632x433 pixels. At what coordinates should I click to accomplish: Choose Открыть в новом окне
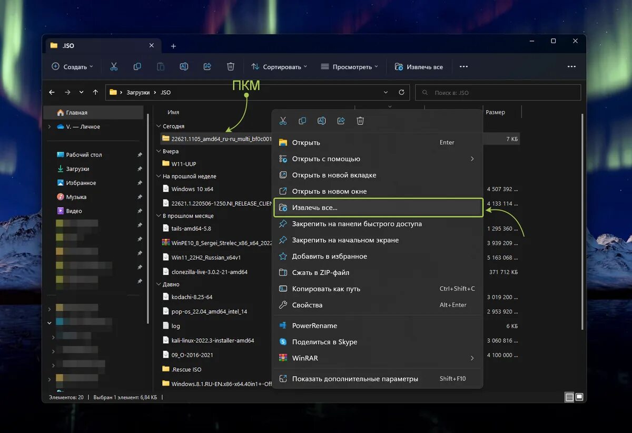(x=377, y=191)
